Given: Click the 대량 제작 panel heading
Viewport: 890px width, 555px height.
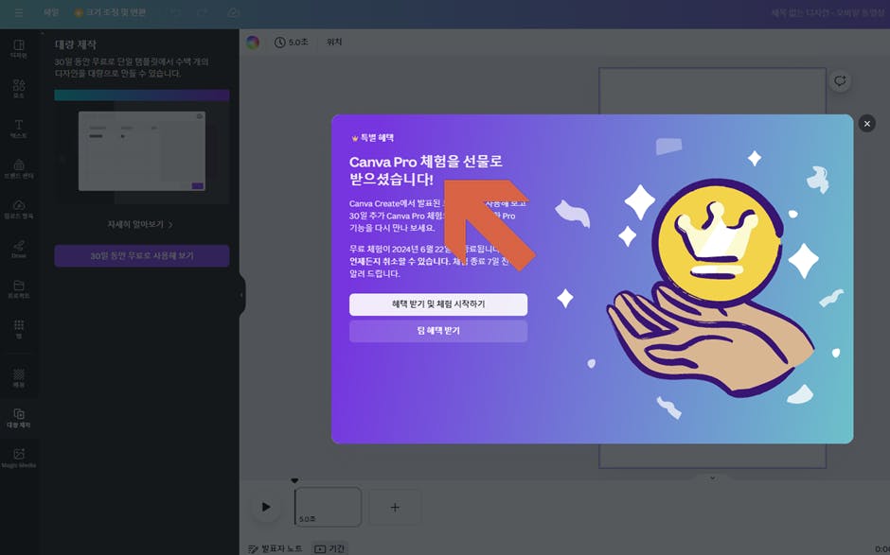Looking at the screenshot, I should pos(76,44).
